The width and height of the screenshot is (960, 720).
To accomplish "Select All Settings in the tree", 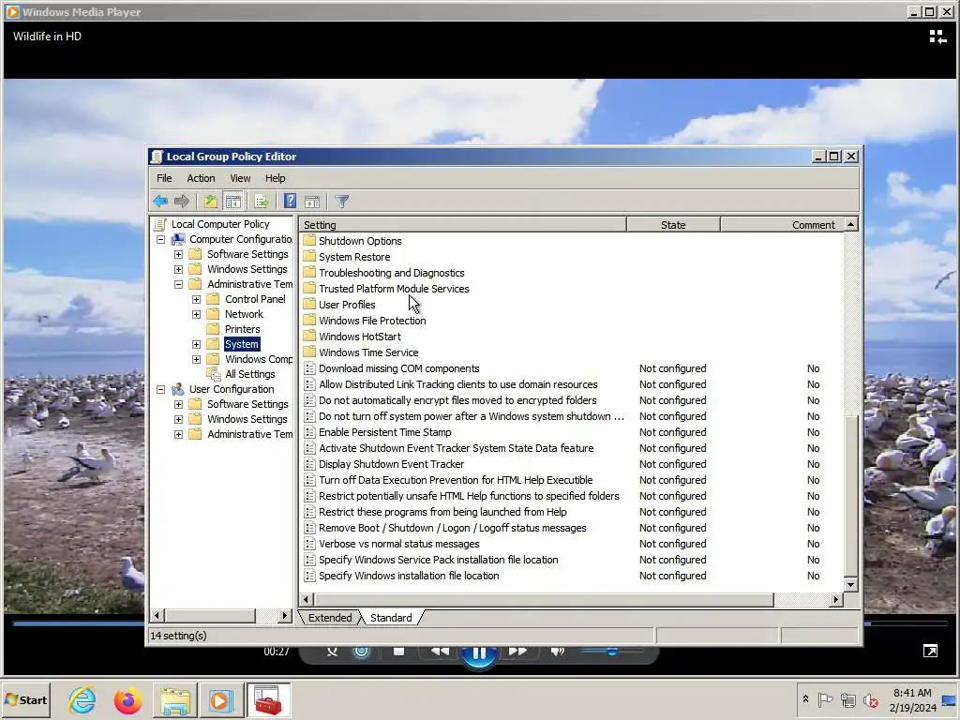I will (249, 374).
